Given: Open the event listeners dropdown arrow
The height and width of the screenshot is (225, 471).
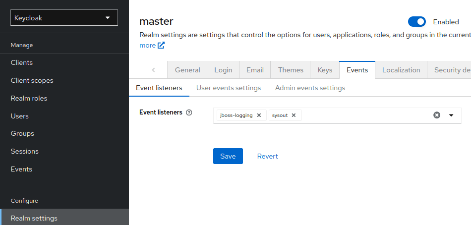Looking at the screenshot, I should click(451, 115).
